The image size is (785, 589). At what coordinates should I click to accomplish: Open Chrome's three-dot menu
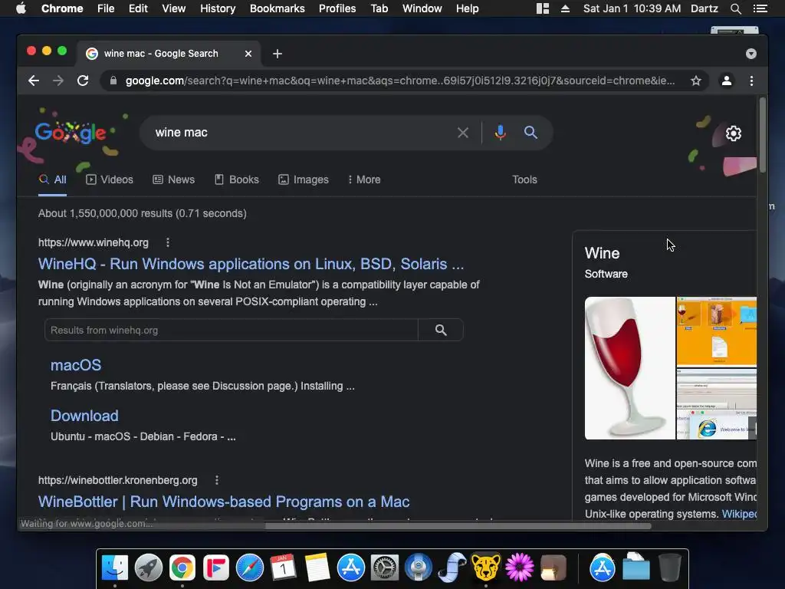coord(751,81)
